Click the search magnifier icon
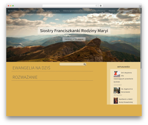 pyautogui.click(x=85, y=64)
